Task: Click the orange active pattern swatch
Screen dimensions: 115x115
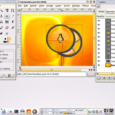Action: pos(9,39)
